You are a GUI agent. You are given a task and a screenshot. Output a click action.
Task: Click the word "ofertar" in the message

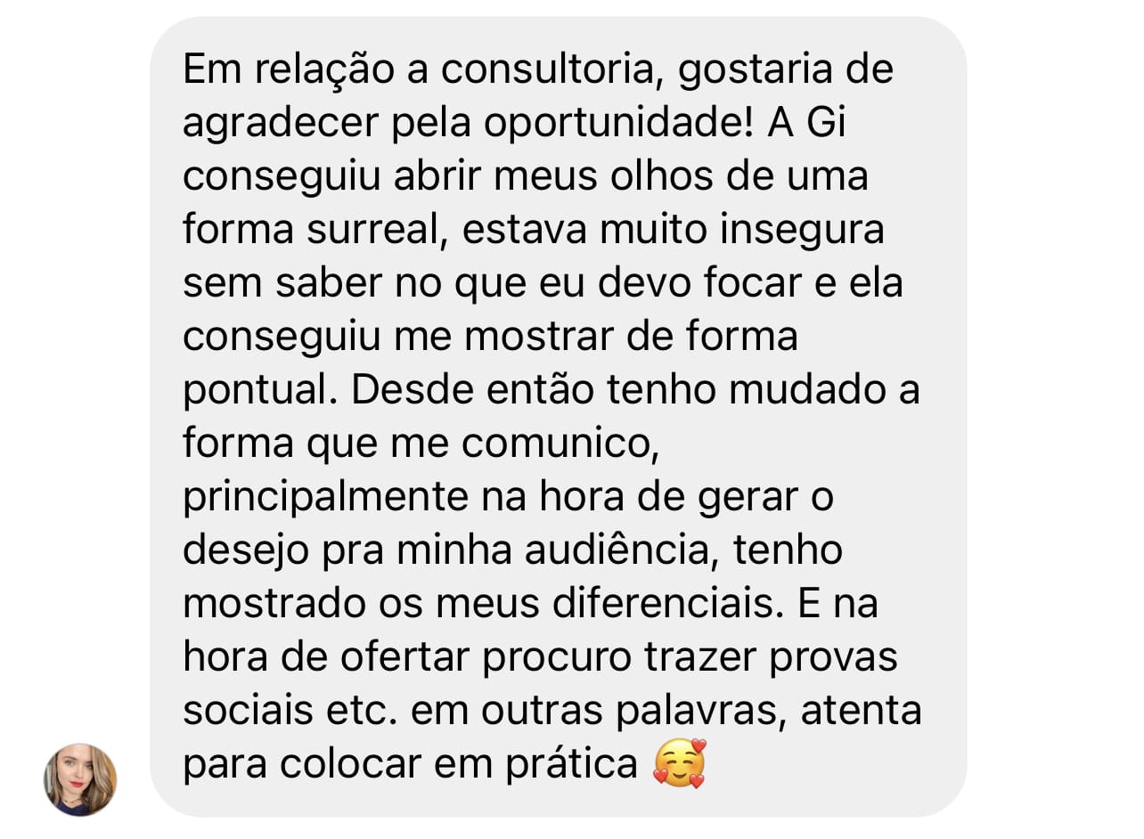(406, 657)
